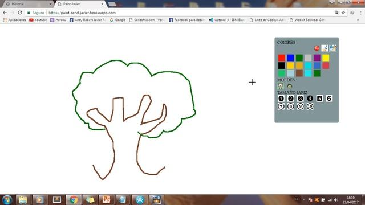Choose the first template under MOLDES
This screenshot has width=365, height=205.
click(281, 86)
